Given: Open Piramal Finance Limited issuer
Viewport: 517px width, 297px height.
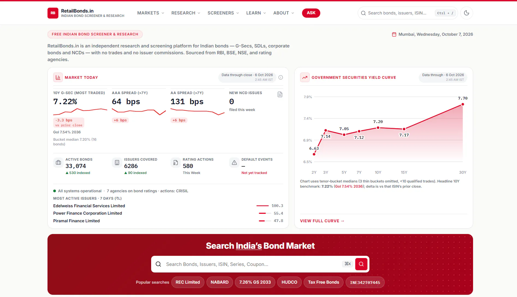Looking at the screenshot, I should pyautogui.click(x=76, y=221).
